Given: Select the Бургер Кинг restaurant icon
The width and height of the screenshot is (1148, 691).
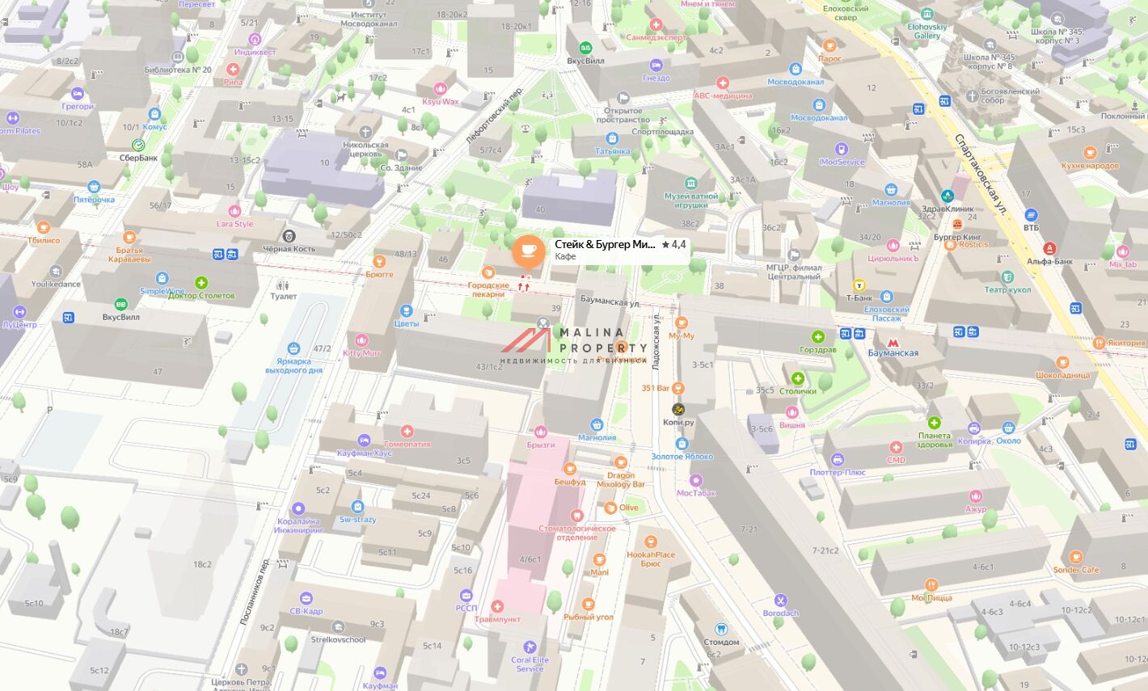Looking at the screenshot, I should [x=957, y=225].
